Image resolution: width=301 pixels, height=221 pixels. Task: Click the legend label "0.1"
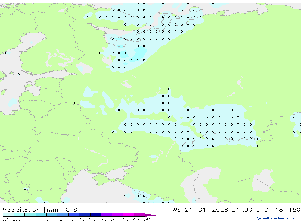(x=5, y=219)
